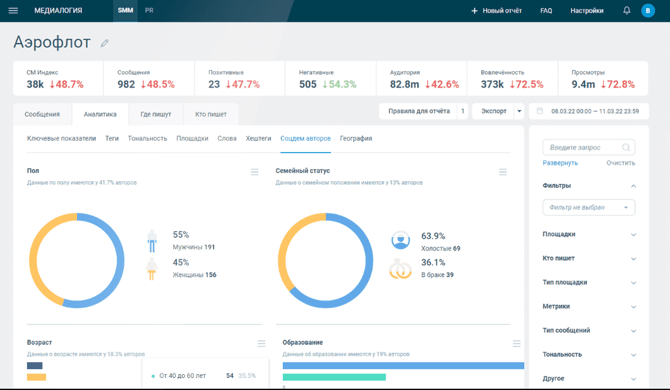Go to the География subtab
The image size is (670, 390).
click(356, 138)
